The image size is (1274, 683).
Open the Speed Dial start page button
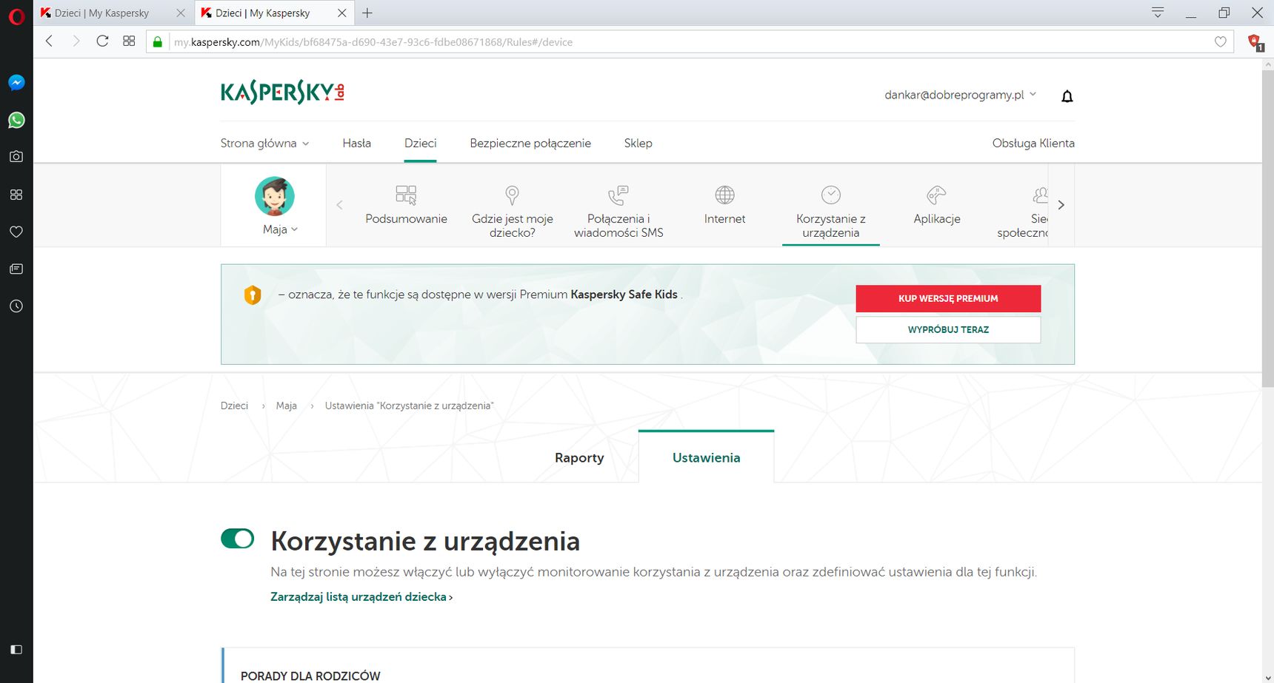click(x=129, y=41)
